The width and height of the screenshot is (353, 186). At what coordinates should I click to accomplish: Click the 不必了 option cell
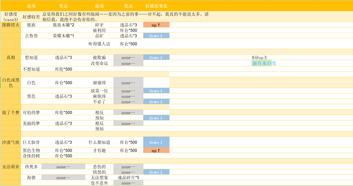(x=99, y=101)
